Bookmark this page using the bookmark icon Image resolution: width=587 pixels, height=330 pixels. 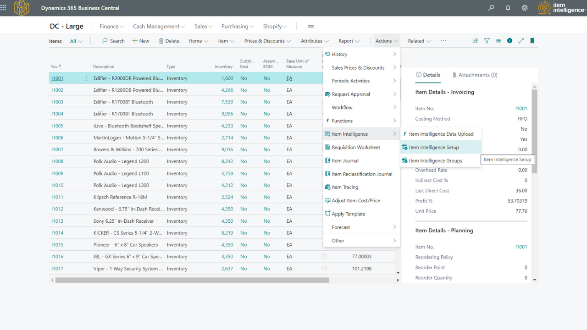[532, 41]
